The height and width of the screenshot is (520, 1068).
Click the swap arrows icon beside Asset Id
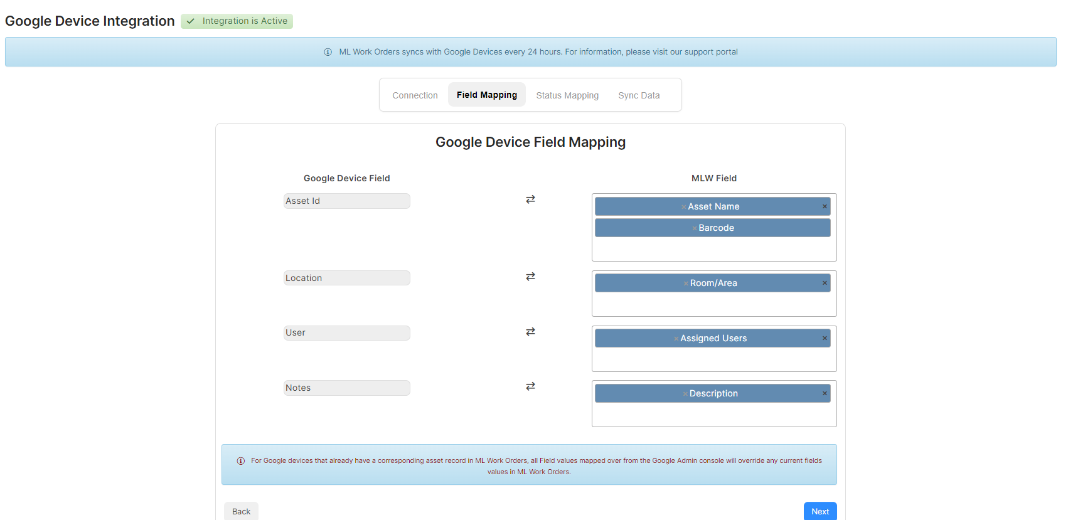[x=530, y=199]
